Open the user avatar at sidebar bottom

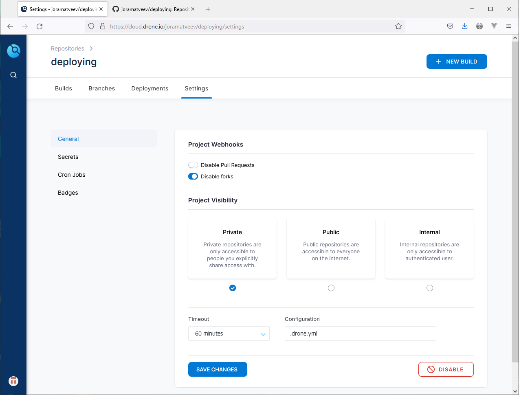point(13,381)
